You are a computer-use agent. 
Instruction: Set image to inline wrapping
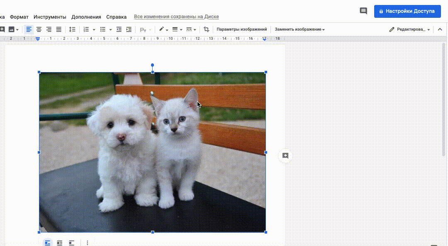click(x=47, y=243)
